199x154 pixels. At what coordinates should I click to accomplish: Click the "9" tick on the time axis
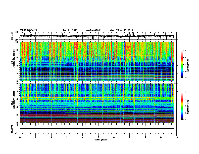click(x=161, y=137)
